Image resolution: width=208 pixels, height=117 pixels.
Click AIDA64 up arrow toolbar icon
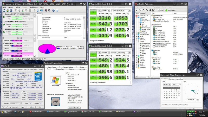pos(144,10)
